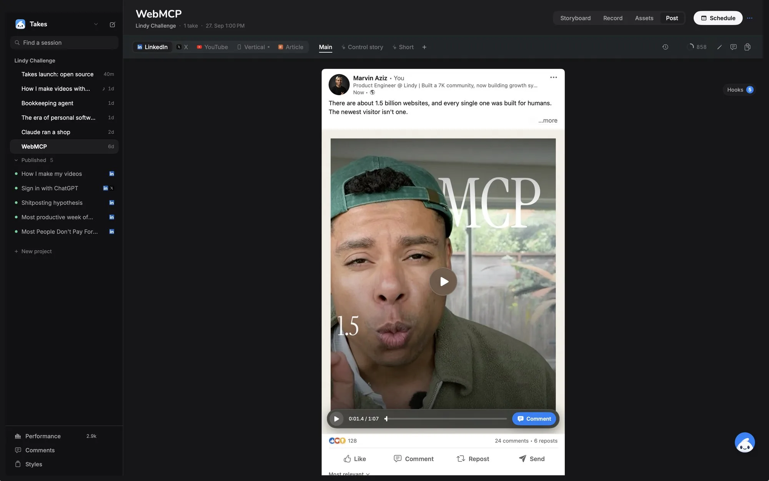The image size is (769, 481).
Task: Click the Repost icon button
Action: [x=473, y=459]
